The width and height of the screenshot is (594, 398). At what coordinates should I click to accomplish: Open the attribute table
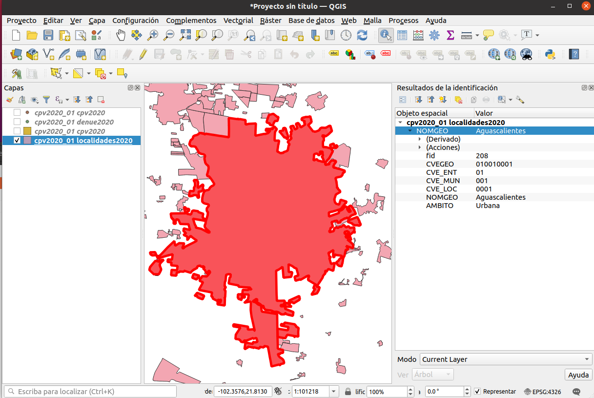coord(402,35)
